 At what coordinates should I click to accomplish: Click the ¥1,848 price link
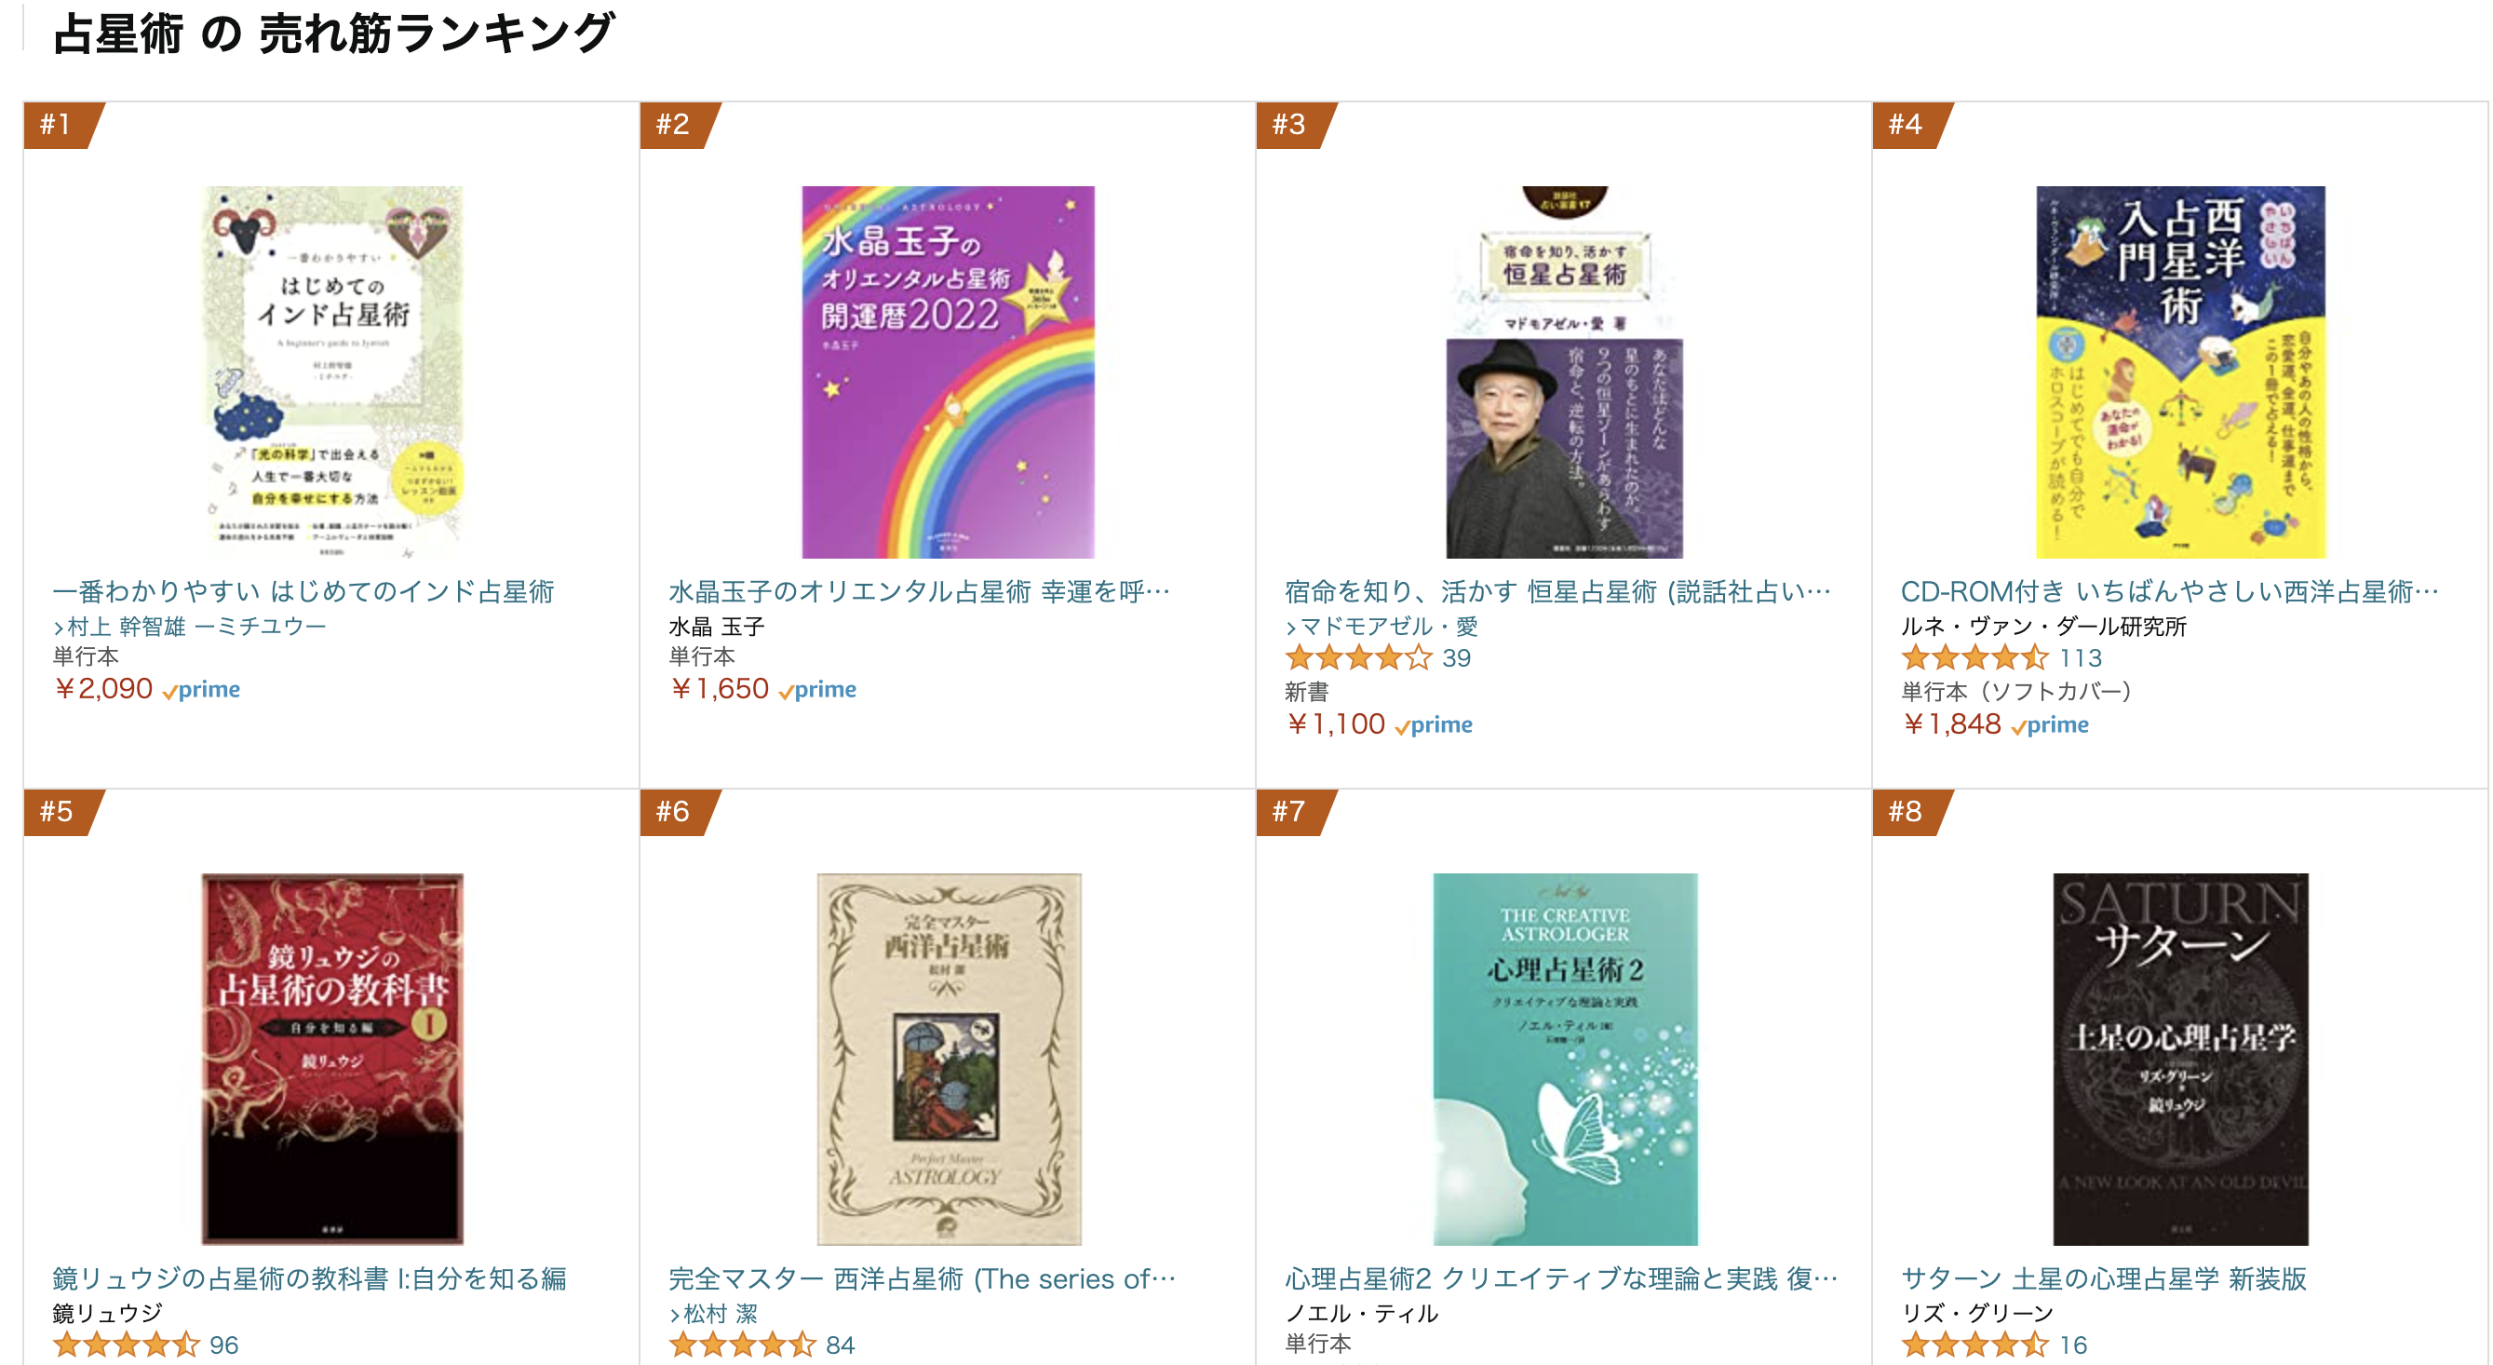1951,724
